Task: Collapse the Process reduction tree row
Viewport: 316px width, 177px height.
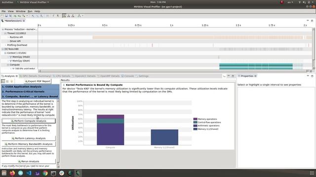Action: [x=3, y=29]
